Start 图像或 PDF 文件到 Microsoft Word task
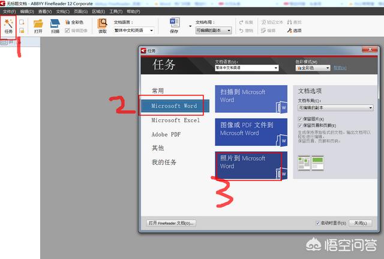 (x=251, y=132)
